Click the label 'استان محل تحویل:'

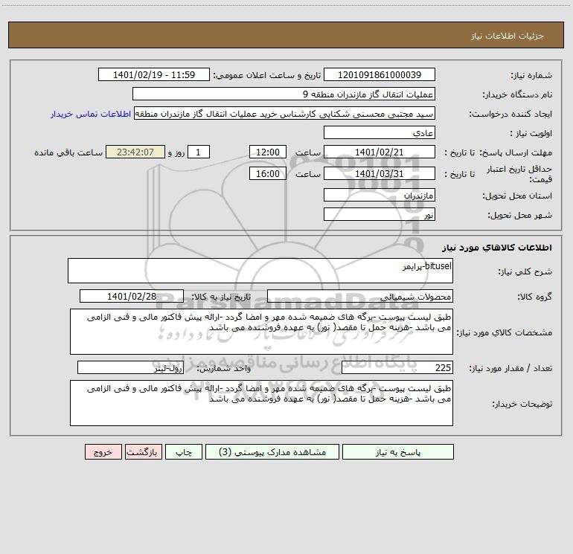517,196
